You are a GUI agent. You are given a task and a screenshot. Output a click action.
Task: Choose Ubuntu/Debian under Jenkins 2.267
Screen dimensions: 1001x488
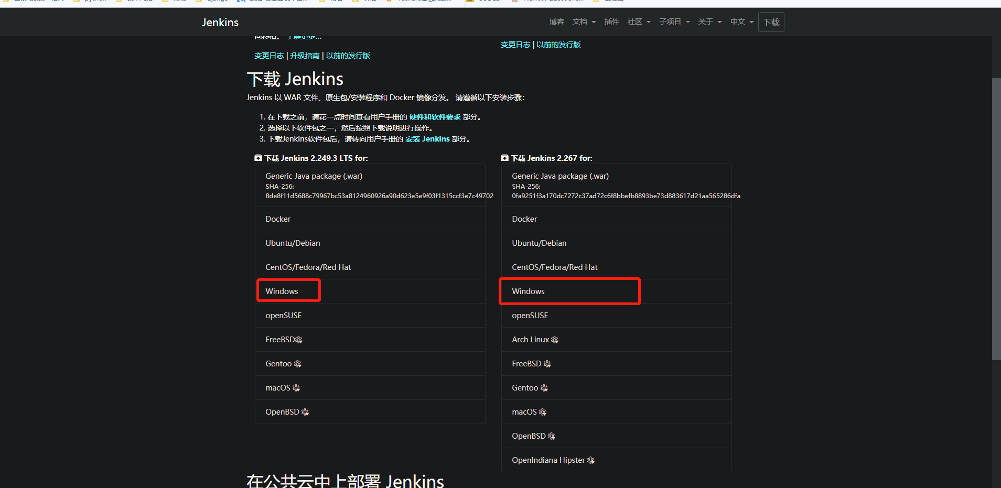pyautogui.click(x=617, y=243)
